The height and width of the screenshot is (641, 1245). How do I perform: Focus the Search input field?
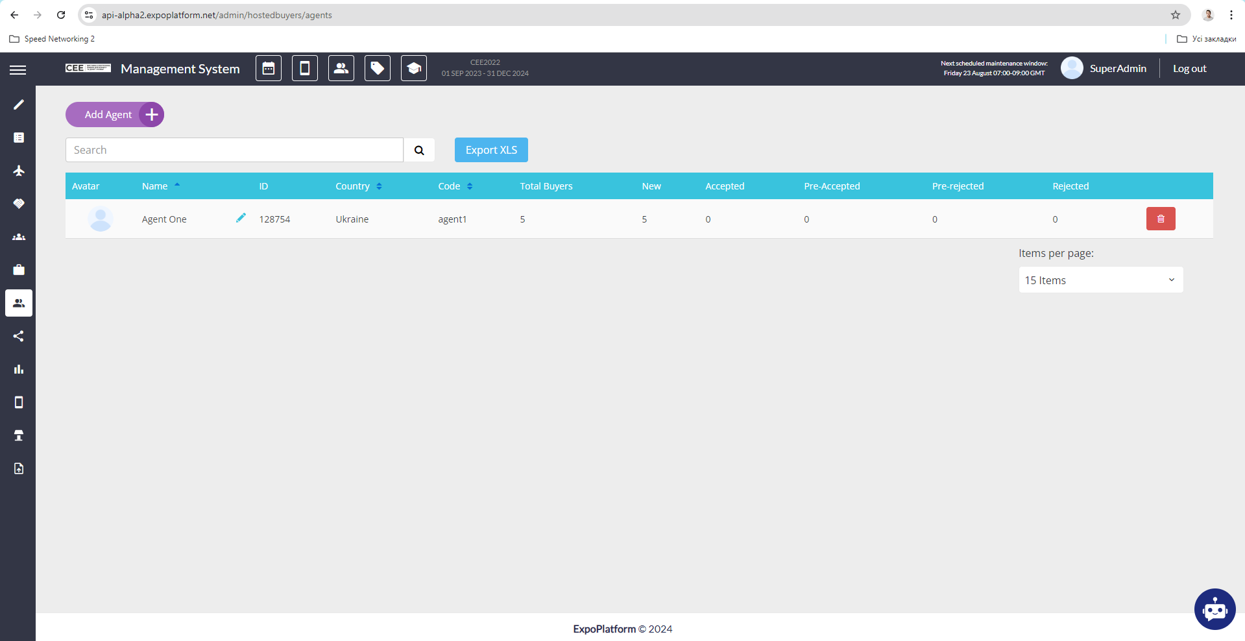tap(234, 150)
